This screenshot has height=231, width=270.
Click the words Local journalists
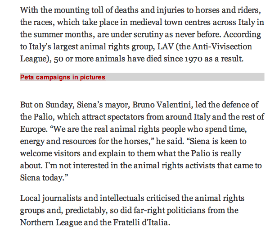click(x=51, y=198)
